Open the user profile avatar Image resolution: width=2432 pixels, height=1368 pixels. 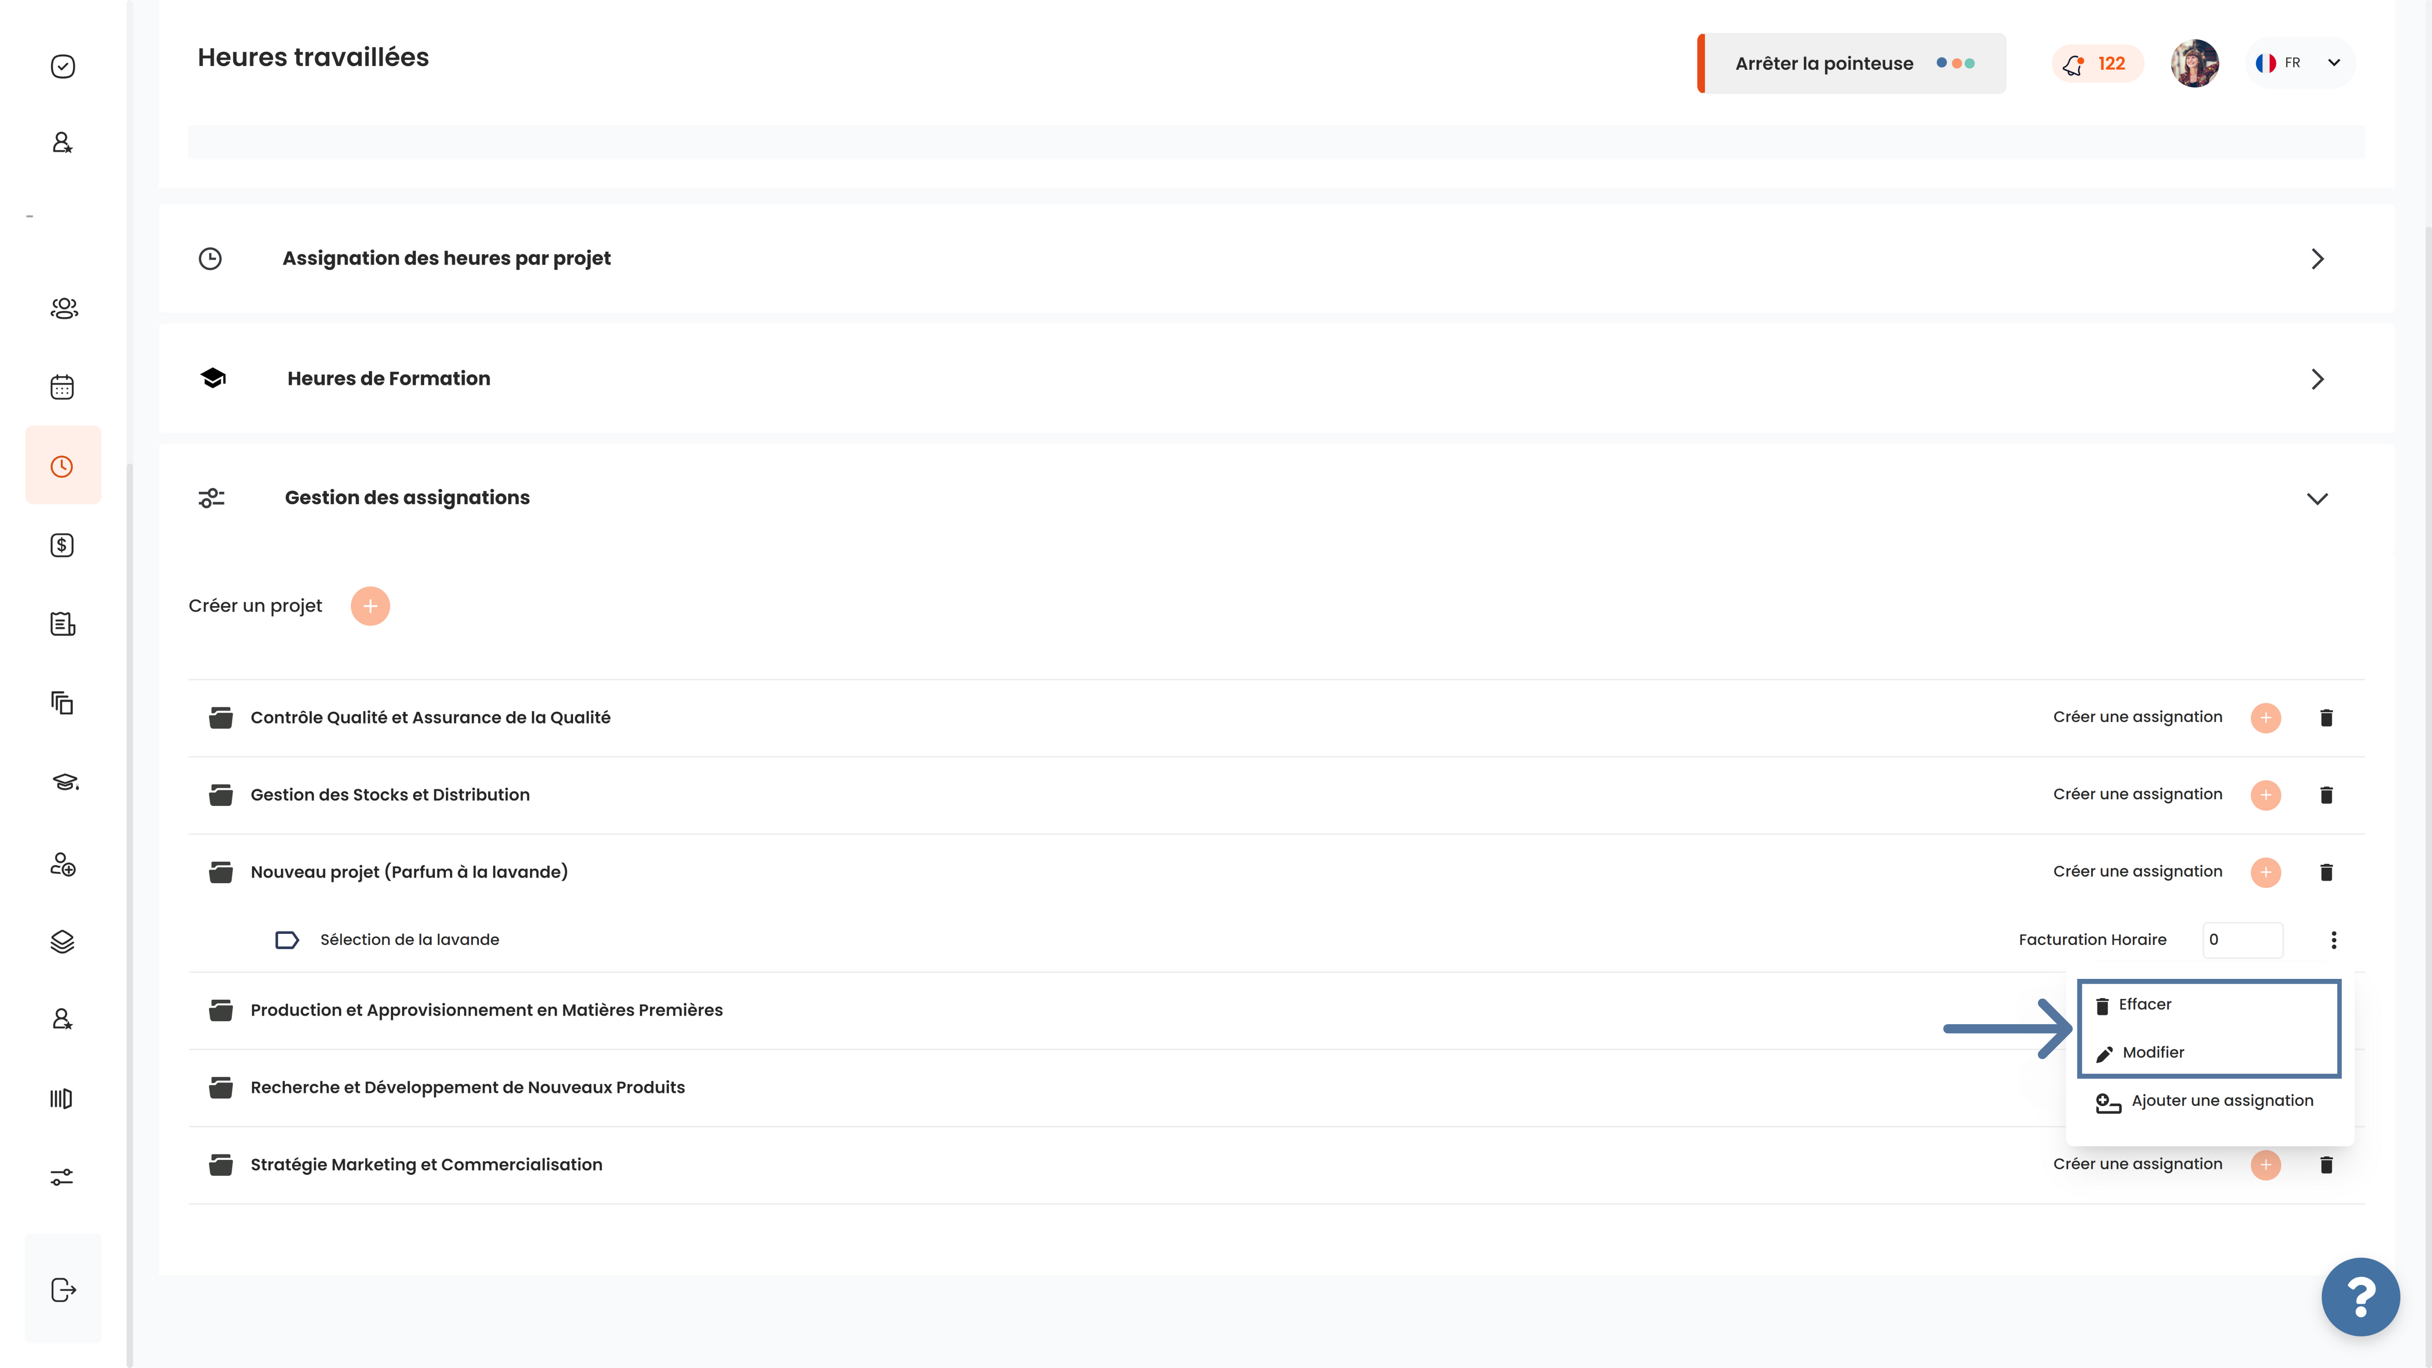[x=2194, y=63]
